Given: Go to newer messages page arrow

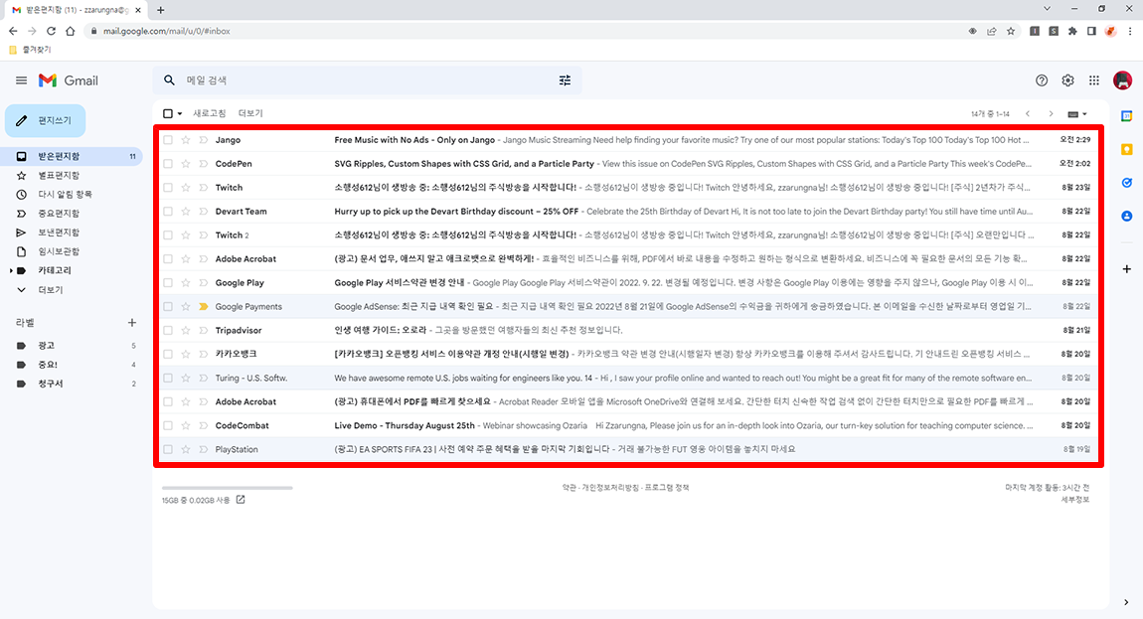Looking at the screenshot, I should point(1028,113).
